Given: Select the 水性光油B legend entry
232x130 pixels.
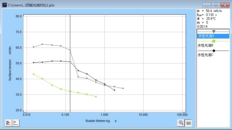Looking at the screenshot, I should (x=206, y=45).
